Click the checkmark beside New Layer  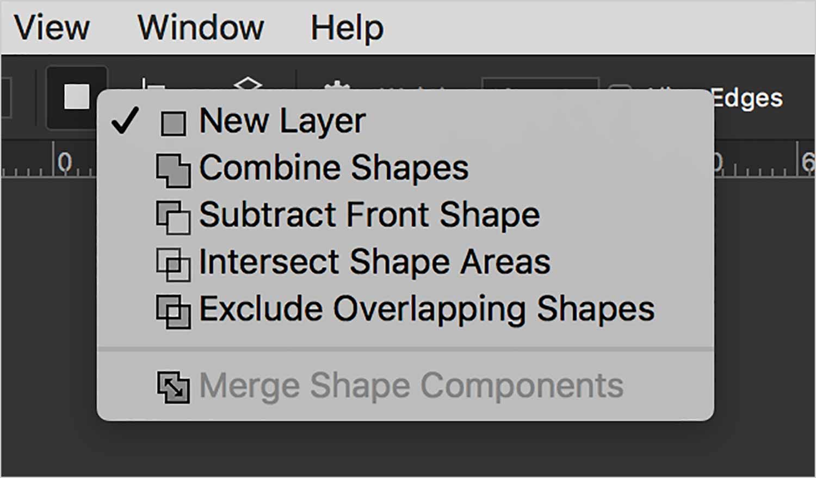point(125,120)
